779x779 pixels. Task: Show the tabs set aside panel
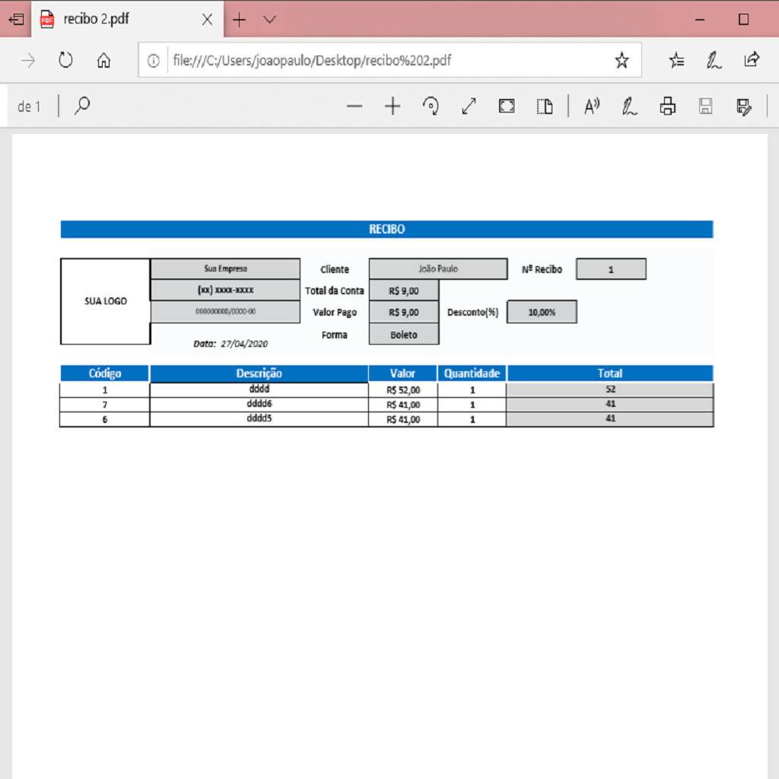coord(16,20)
